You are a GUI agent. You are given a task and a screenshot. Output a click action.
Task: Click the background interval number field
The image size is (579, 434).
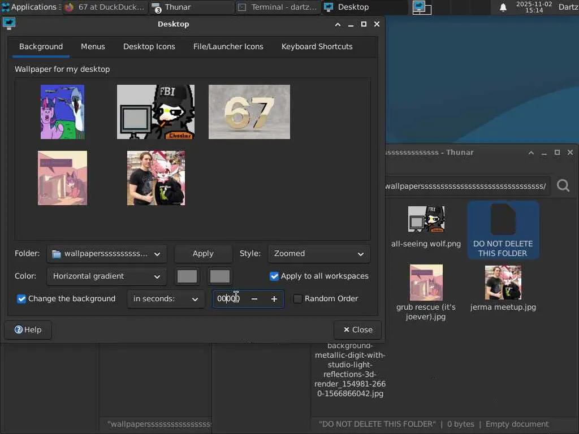coord(229,298)
